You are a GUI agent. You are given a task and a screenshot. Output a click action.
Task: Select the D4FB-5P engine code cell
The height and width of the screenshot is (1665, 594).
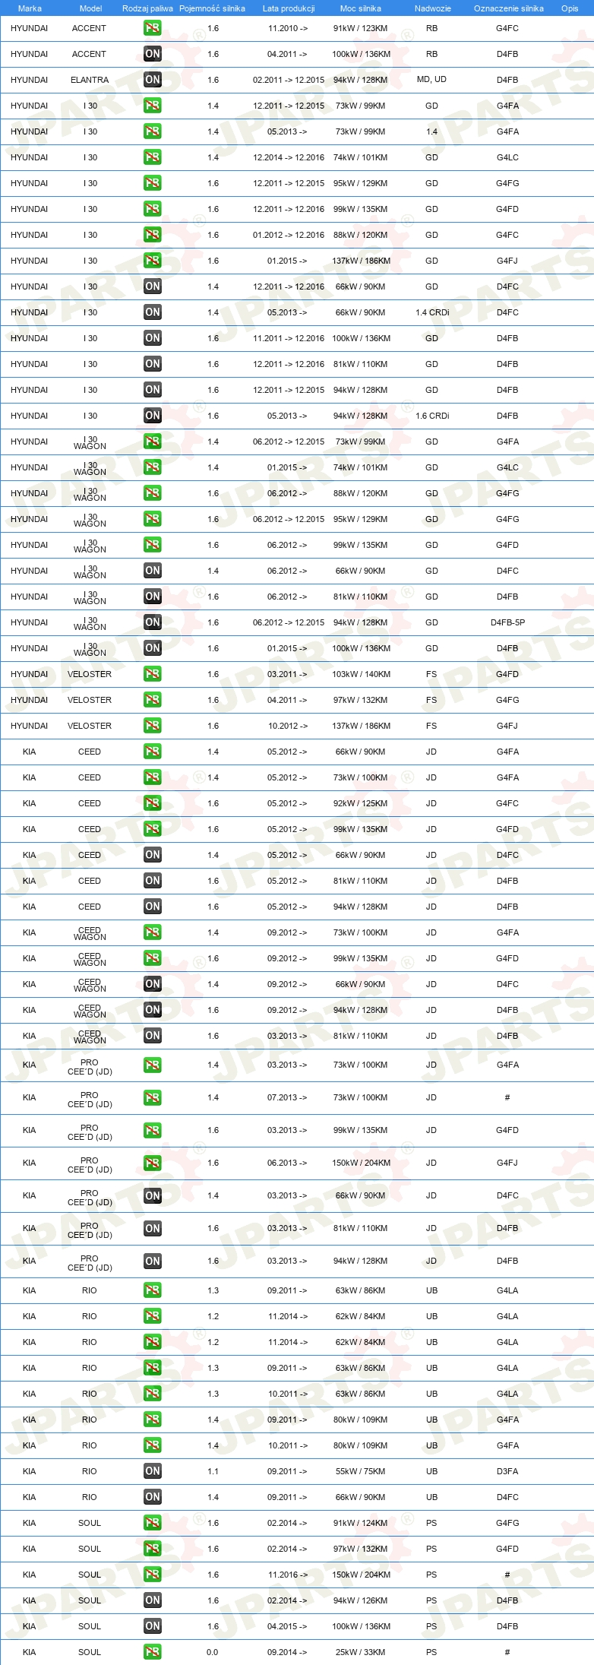(507, 622)
